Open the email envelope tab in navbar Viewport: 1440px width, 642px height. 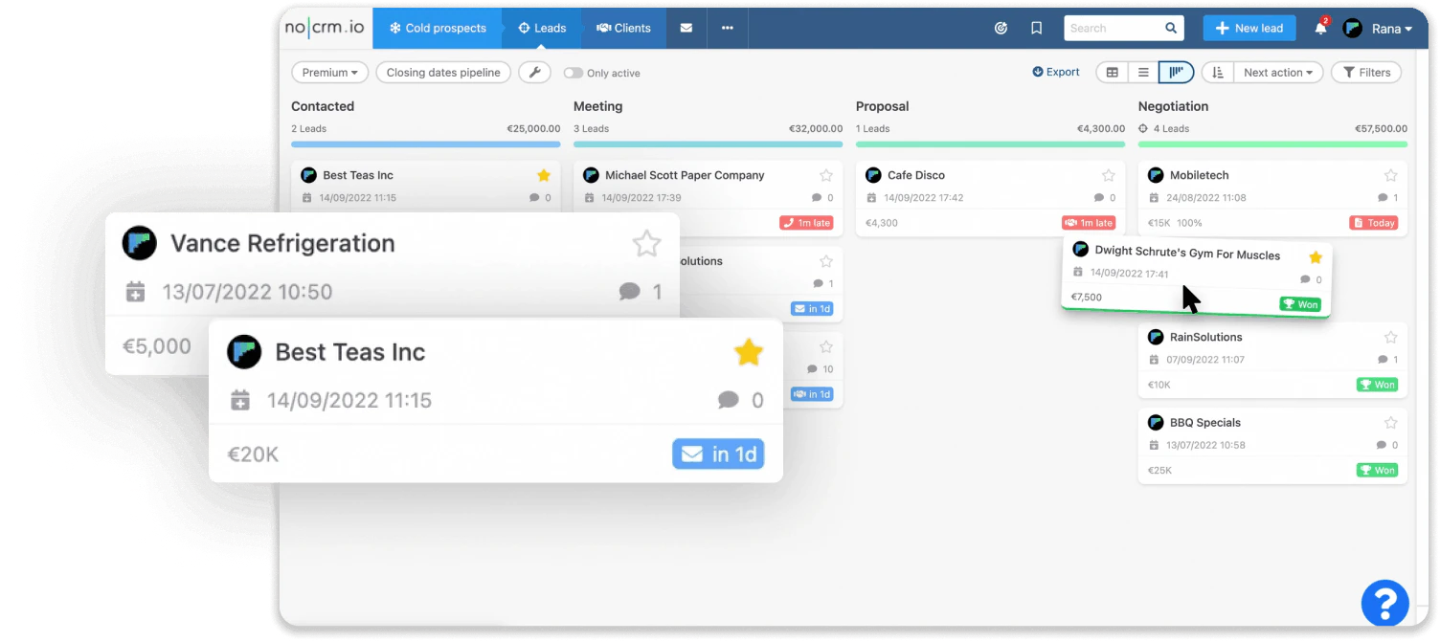[x=686, y=28]
